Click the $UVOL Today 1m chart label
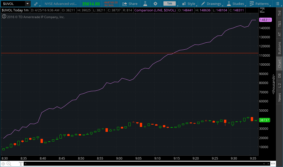Viewport: 283px width, 167px height. 15,10
